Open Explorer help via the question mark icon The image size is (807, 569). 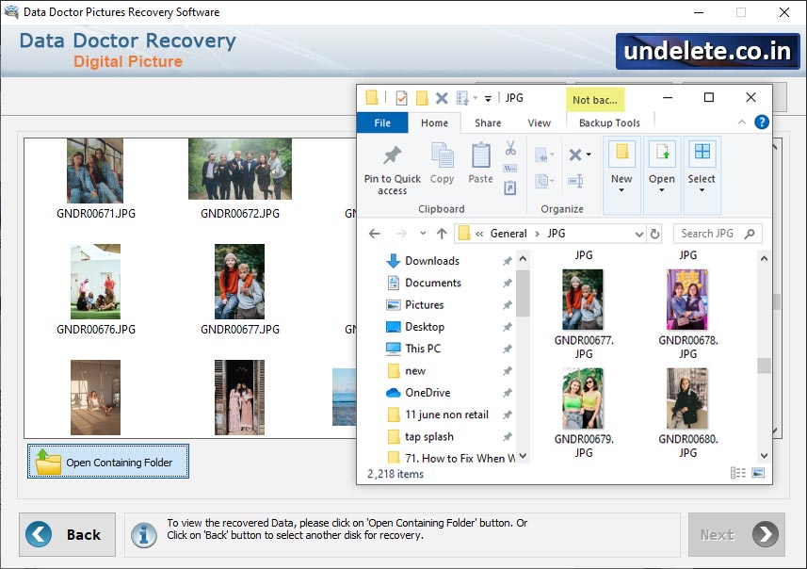[762, 122]
